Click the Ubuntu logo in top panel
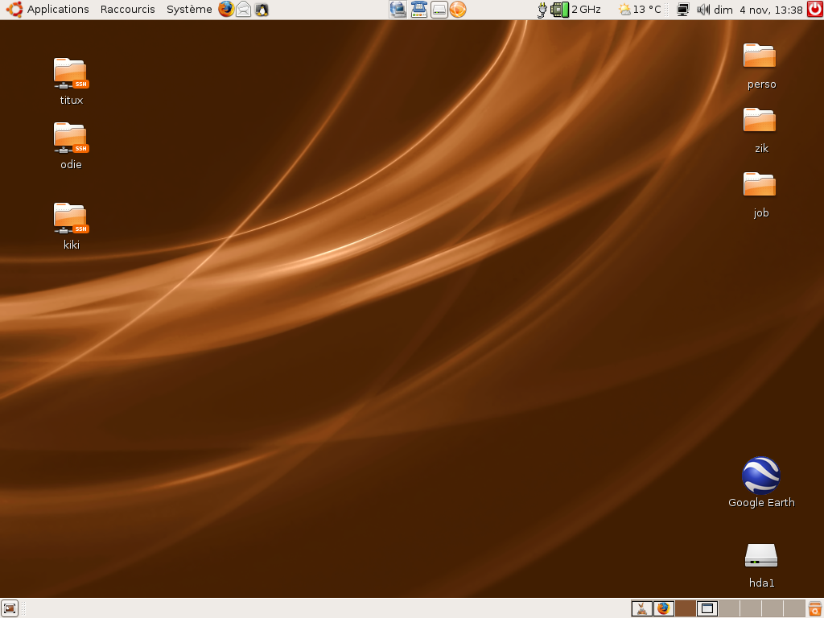The image size is (824, 618). pos(14,10)
